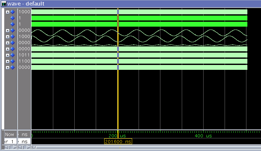
Task: Click the ns cell beside the Now label
Action: [24, 134]
